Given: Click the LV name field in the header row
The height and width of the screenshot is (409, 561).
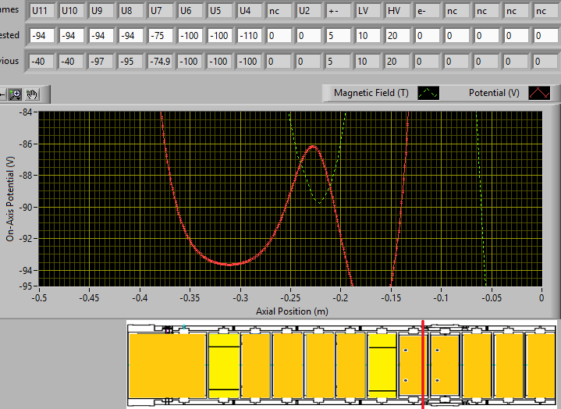Looking at the screenshot, I should point(367,12).
